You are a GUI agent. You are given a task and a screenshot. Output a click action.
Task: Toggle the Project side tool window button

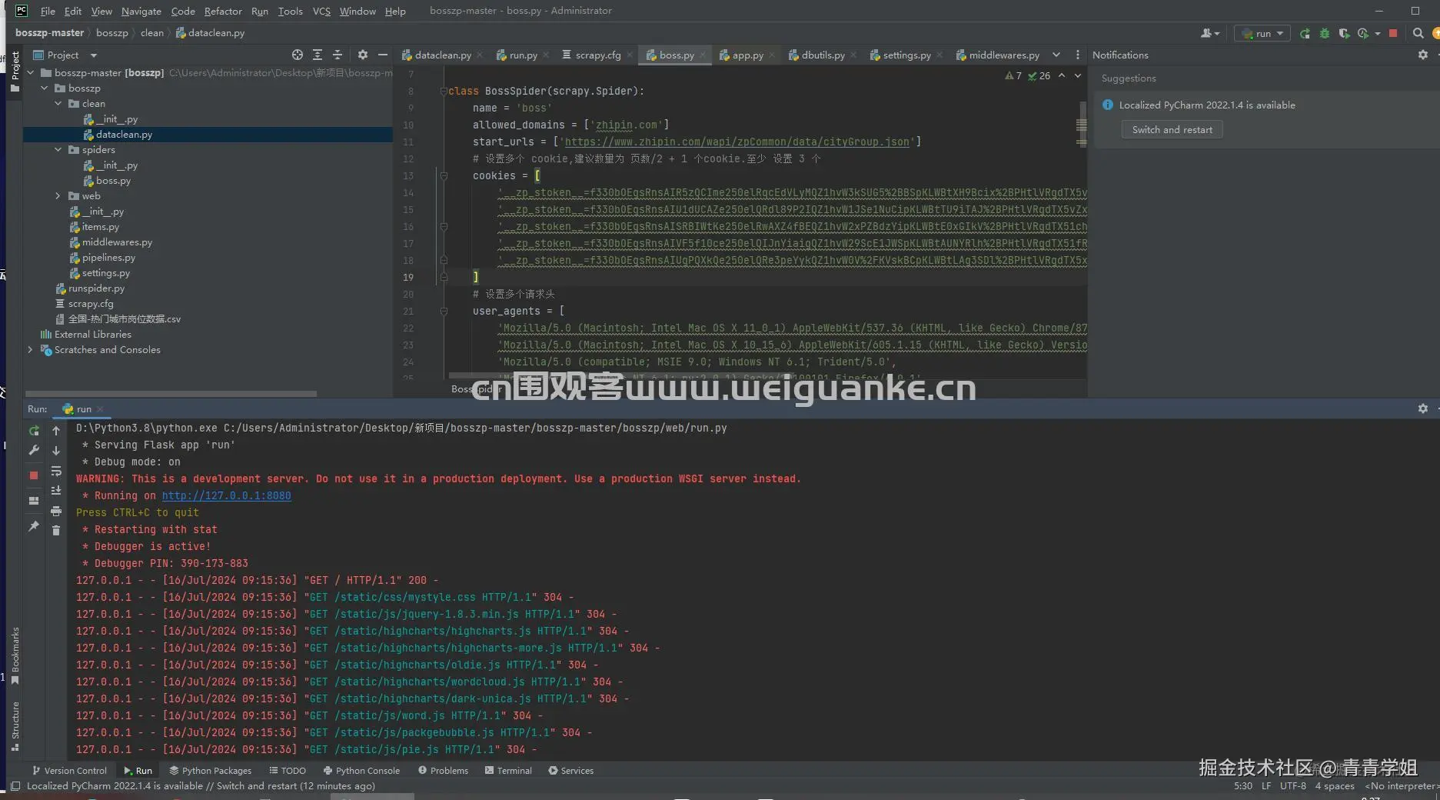15,72
